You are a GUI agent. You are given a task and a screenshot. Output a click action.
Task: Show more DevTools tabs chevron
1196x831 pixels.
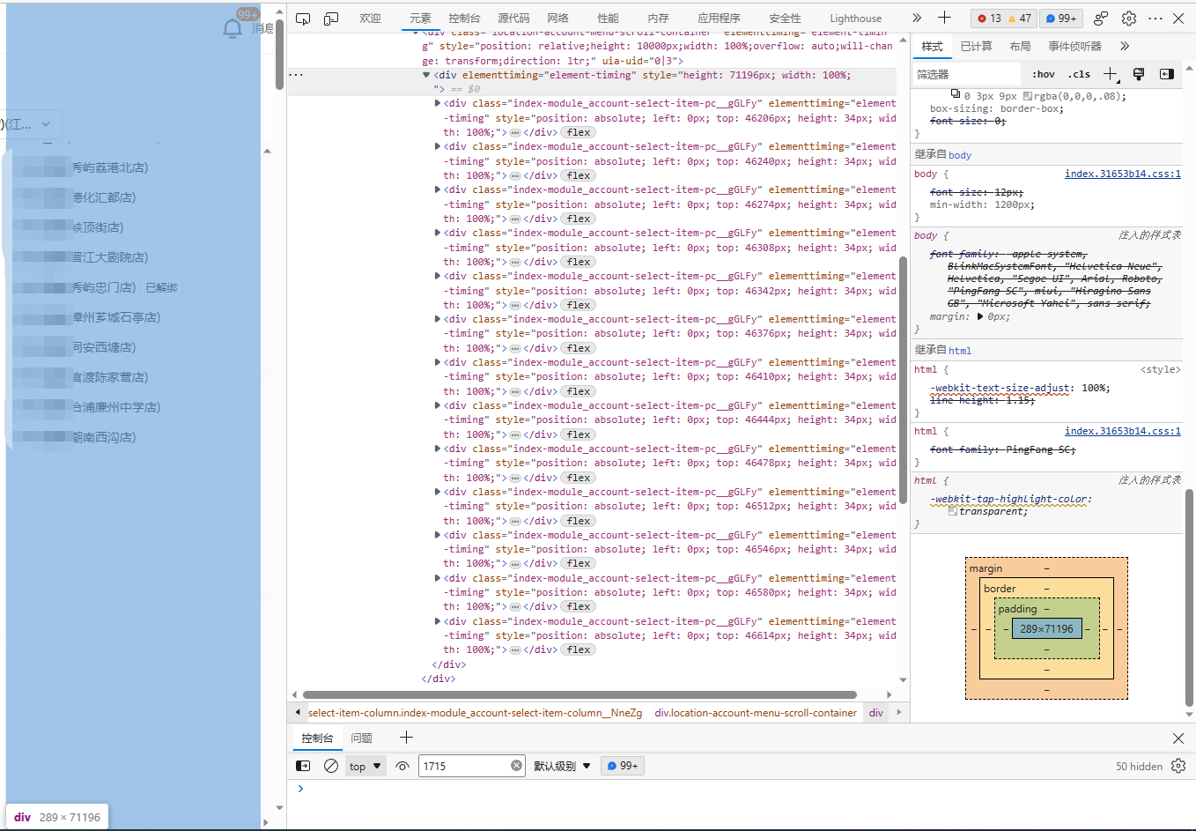[x=917, y=18]
